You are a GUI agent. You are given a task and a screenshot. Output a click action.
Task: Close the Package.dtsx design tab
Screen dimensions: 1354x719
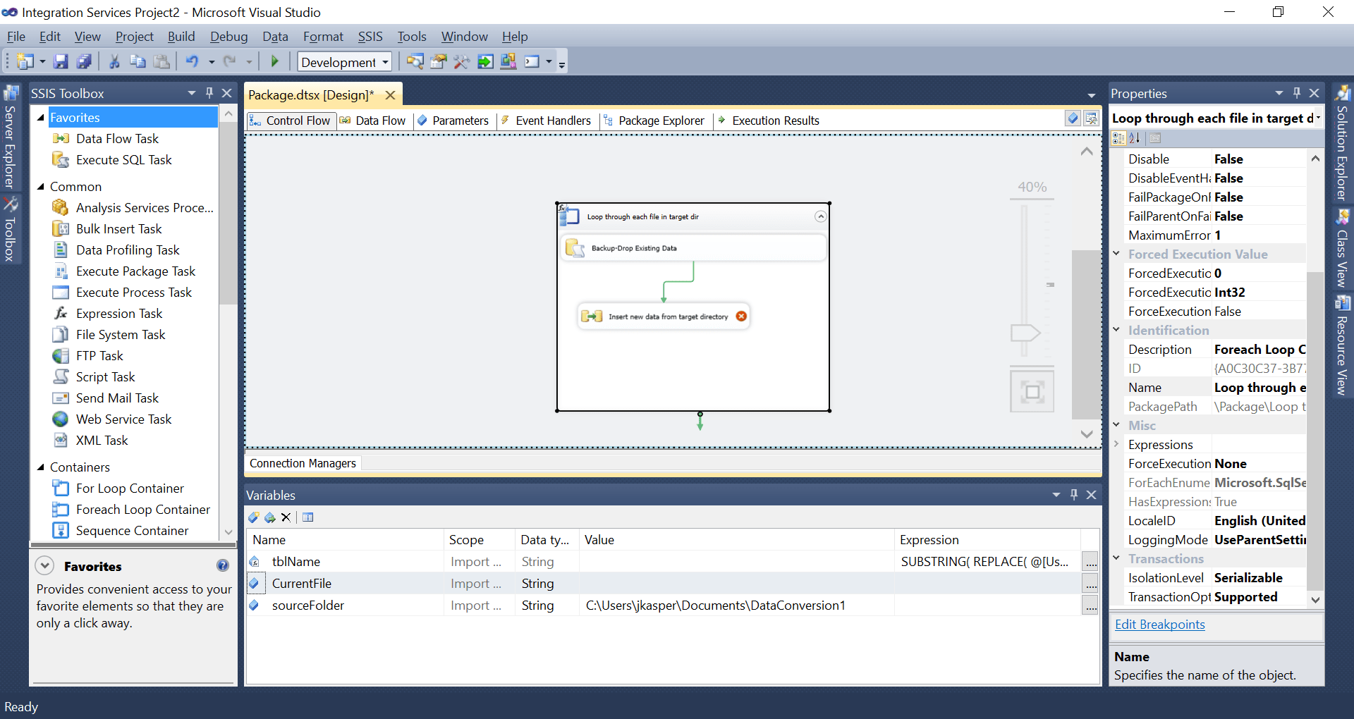[390, 94]
